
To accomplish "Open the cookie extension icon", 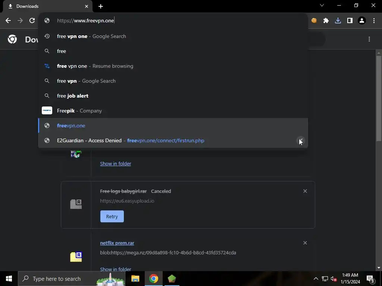I will pyautogui.click(x=314, y=21).
